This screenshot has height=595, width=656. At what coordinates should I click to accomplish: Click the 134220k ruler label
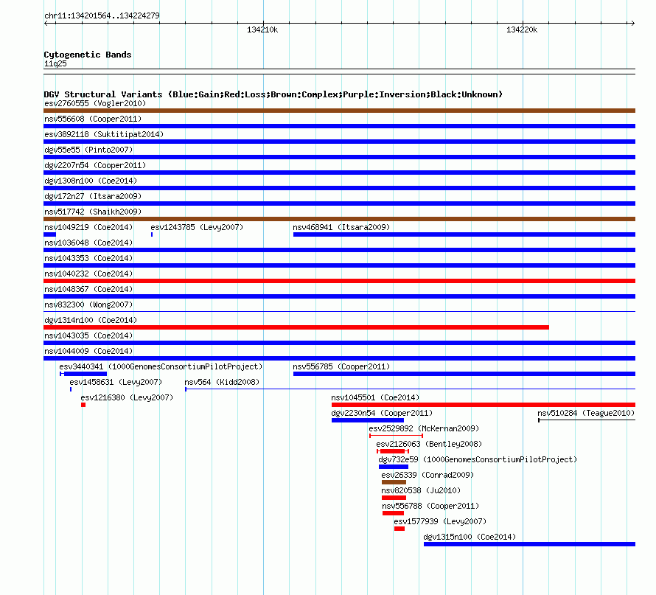click(522, 29)
